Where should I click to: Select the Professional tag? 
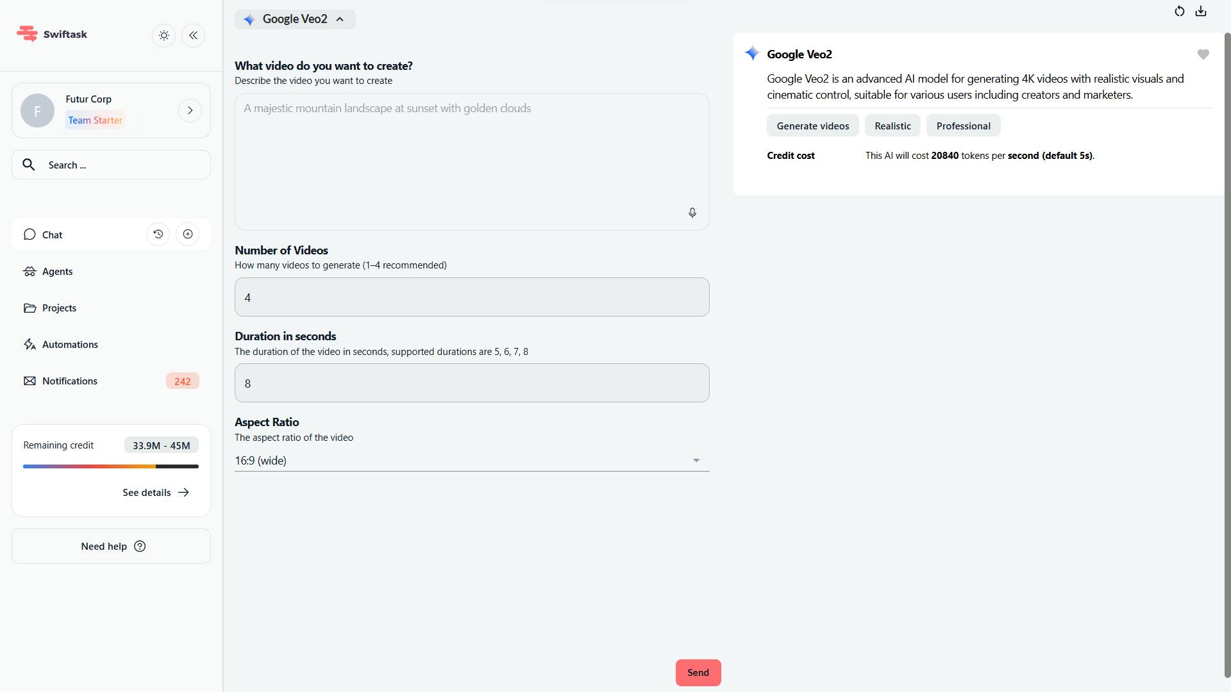tap(963, 125)
